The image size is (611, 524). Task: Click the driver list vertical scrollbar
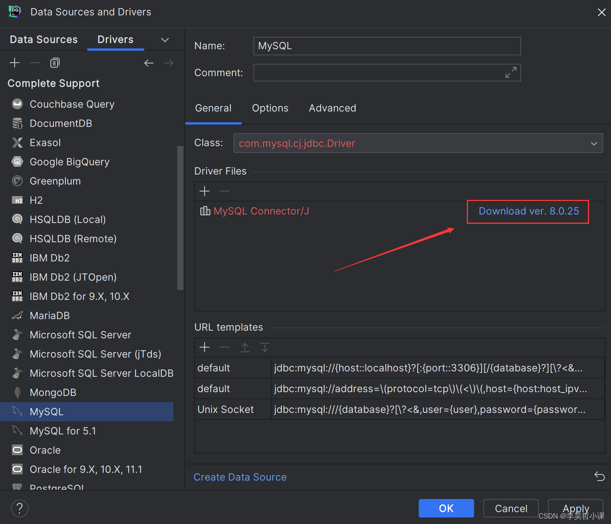(180, 218)
